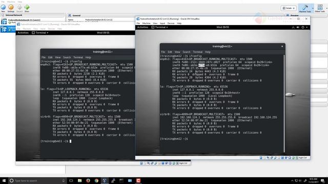Open the Windows Start menu
328x184 pixels.
pos(4,180)
